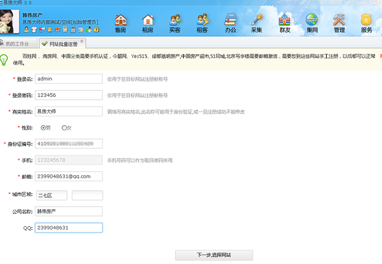This screenshot has width=382, height=264.
Task: Open the 服务 (service) module
Action: [366, 23]
